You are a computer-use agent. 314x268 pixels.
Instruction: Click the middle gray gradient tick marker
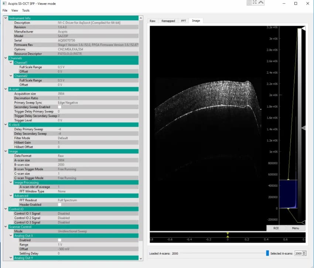click(303, 128)
